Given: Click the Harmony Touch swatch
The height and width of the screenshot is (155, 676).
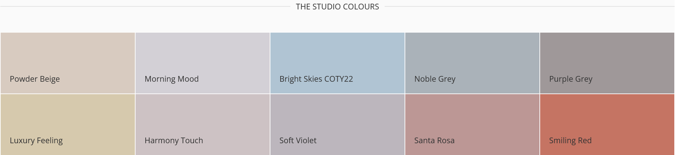Looking at the screenshot, I should click(x=203, y=124).
